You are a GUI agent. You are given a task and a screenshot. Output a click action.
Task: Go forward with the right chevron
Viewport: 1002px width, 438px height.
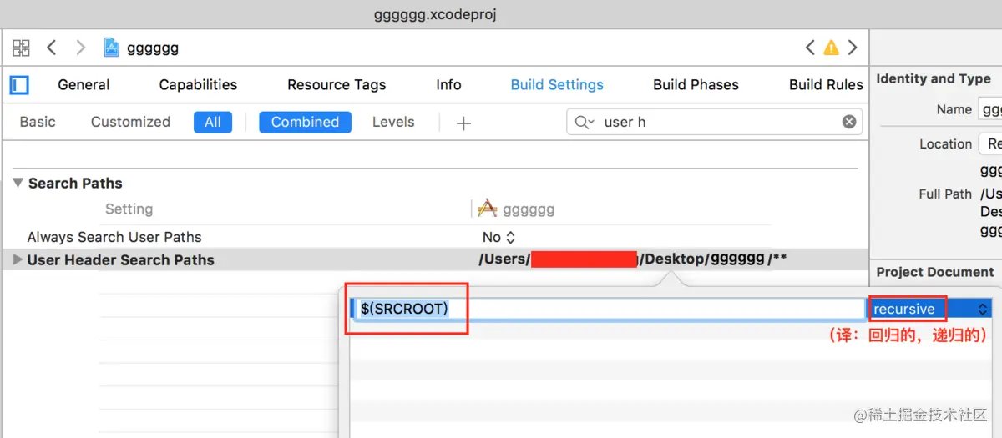click(80, 48)
